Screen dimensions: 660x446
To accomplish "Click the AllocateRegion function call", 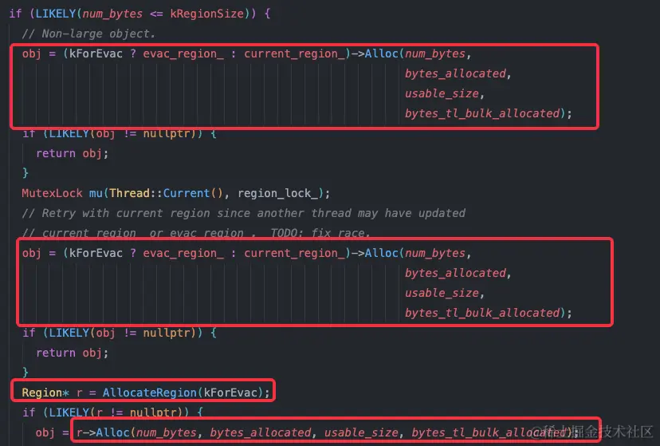I will [x=150, y=393].
